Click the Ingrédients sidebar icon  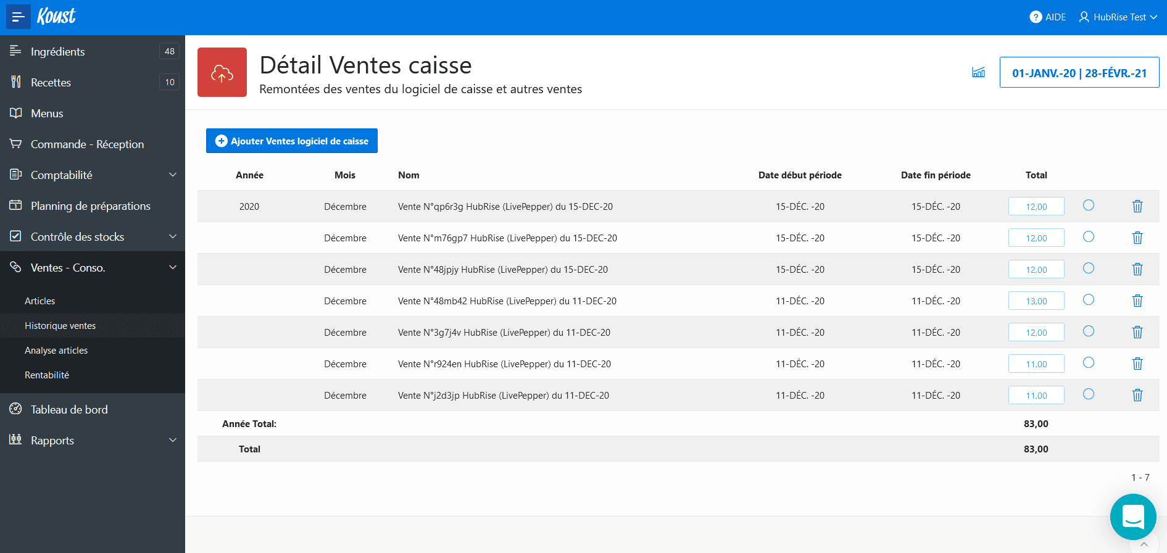click(15, 51)
